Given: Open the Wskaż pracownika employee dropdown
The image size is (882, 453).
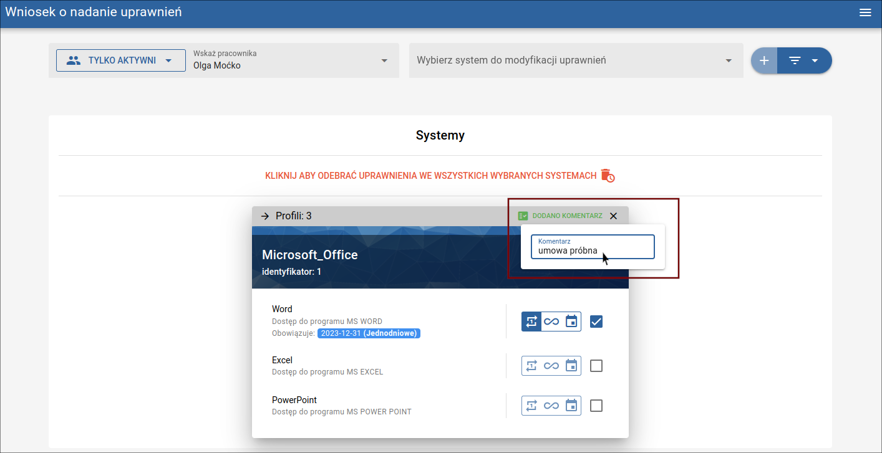Looking at the screenshot, I should [293, 60].
